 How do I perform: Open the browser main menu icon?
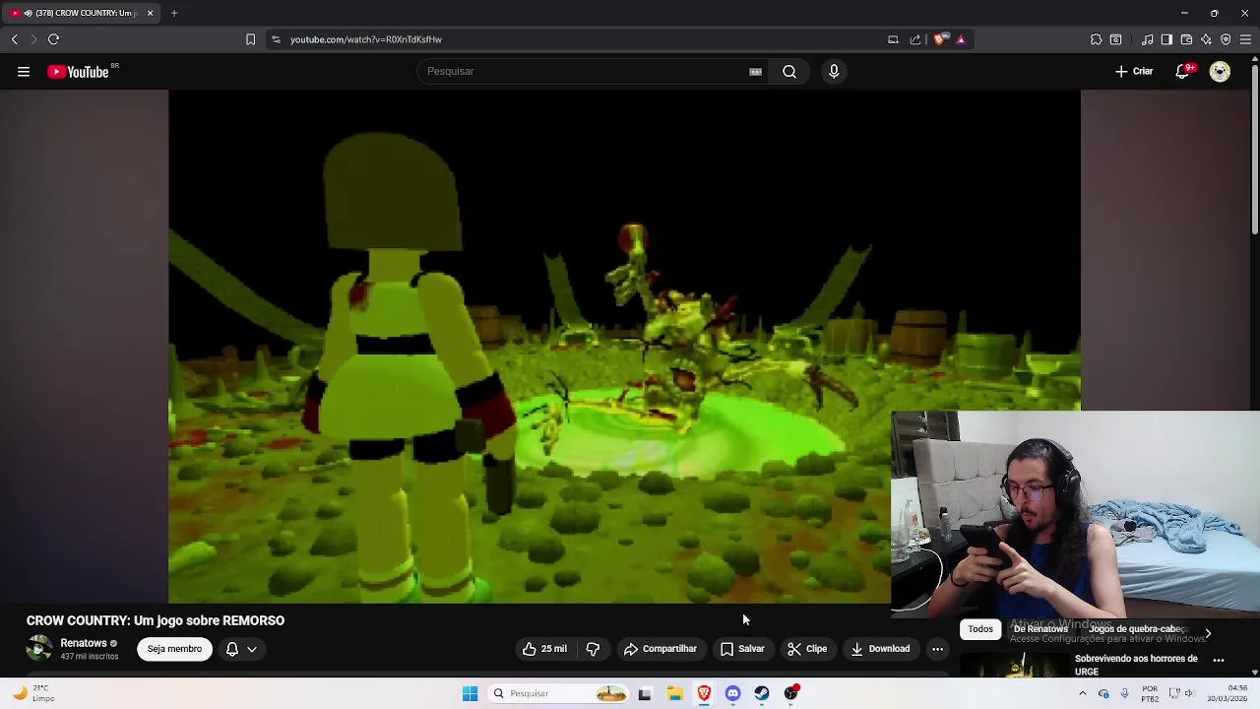(x=1245, y=39)
